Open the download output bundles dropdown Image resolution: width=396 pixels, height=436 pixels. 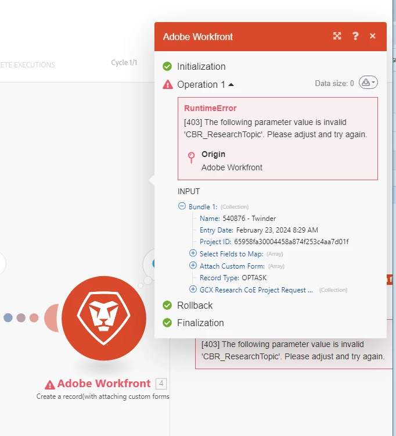click(x=368, y=83)
